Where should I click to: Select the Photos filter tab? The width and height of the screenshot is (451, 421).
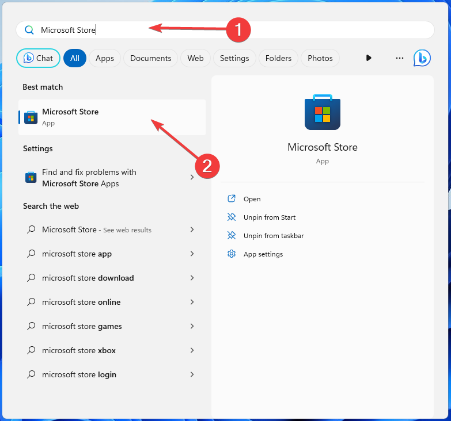[320, 58]
